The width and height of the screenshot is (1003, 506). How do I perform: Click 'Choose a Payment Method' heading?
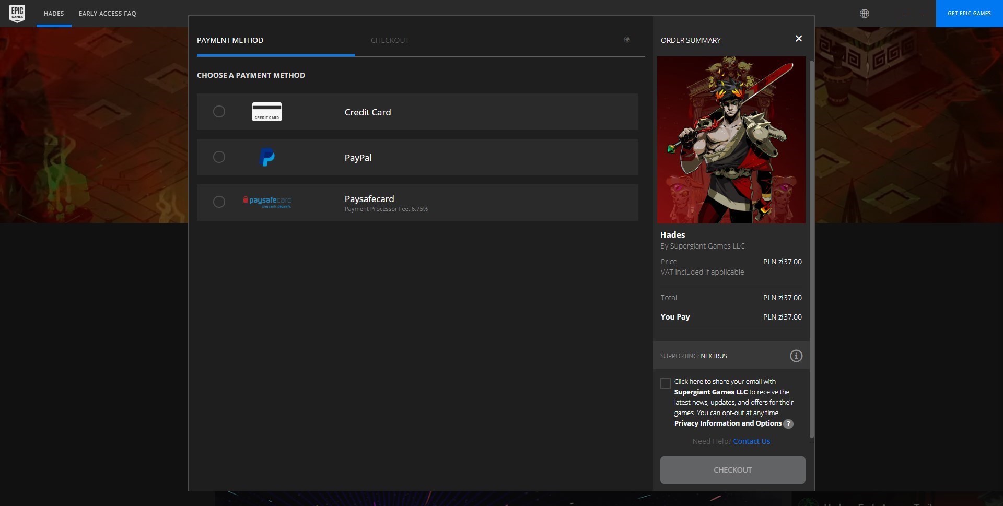(251, 75)
